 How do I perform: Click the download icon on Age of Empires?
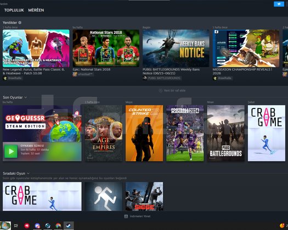tap(89, 156)
